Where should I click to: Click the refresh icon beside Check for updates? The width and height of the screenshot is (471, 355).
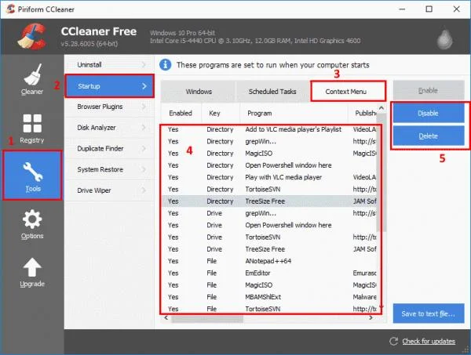tap(393, 341)
